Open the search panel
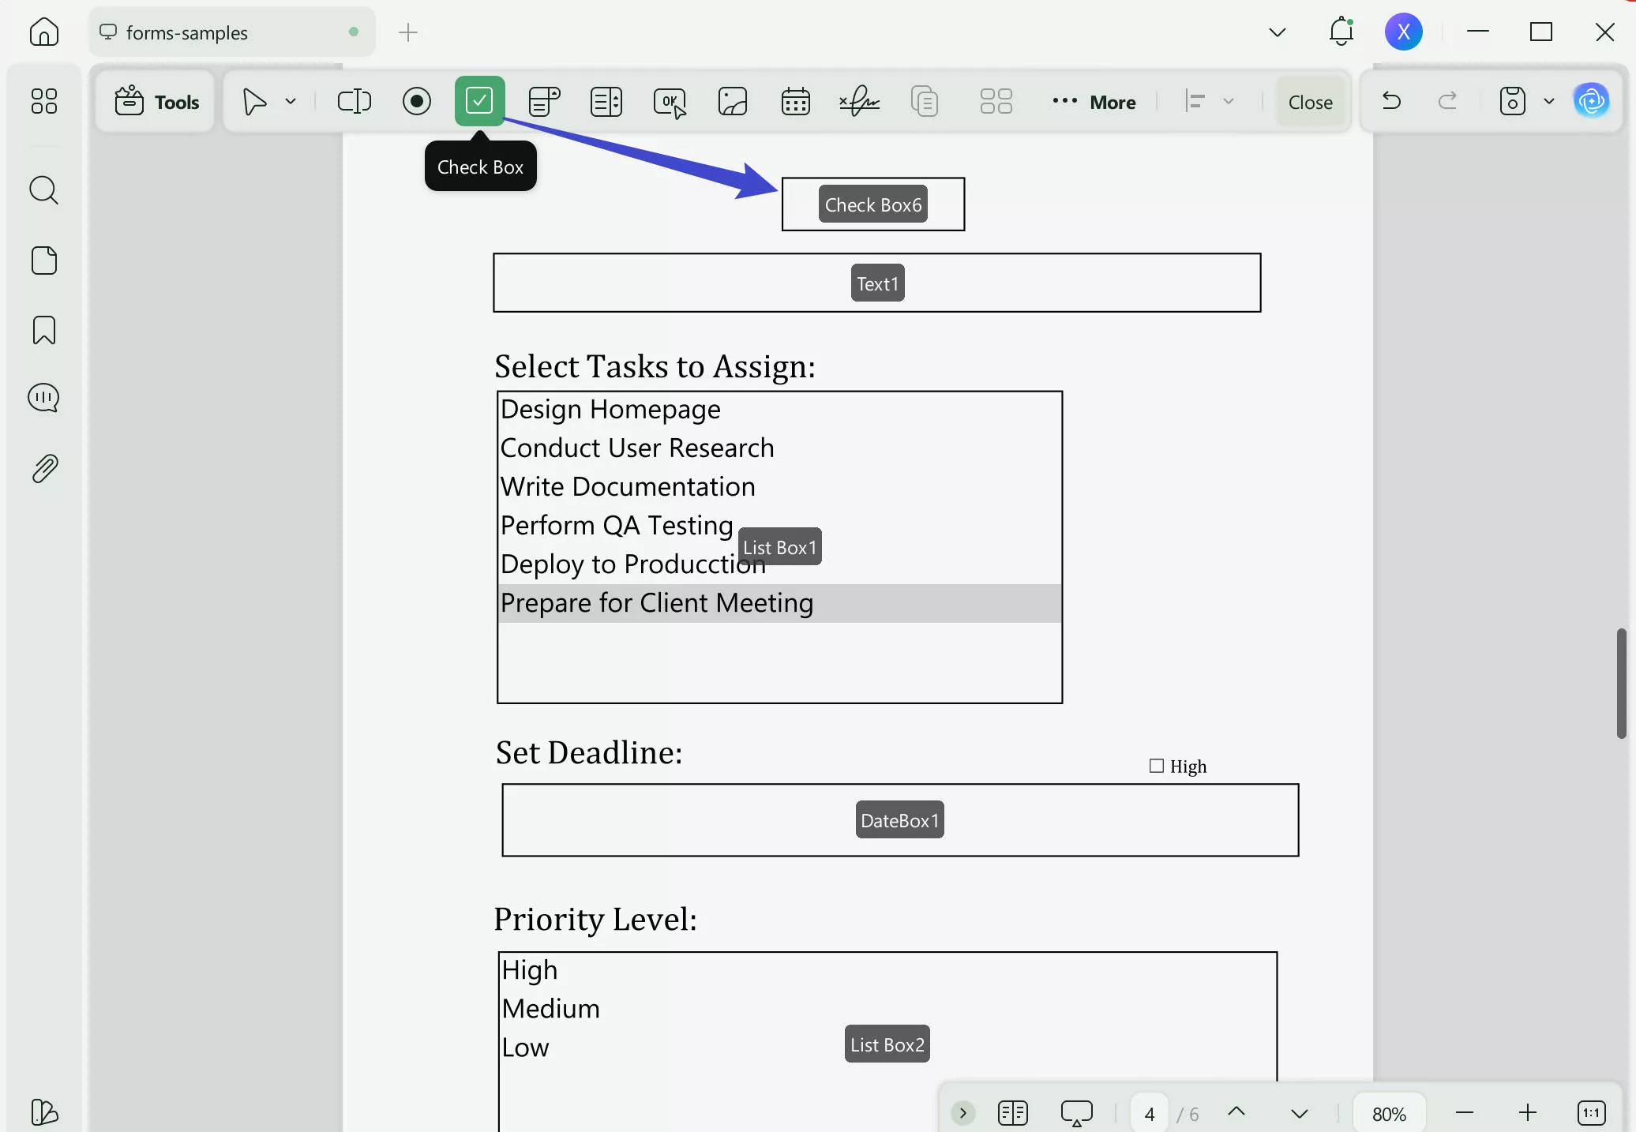The width and height of the screenshot is (1636, 1132). (43, 190)
